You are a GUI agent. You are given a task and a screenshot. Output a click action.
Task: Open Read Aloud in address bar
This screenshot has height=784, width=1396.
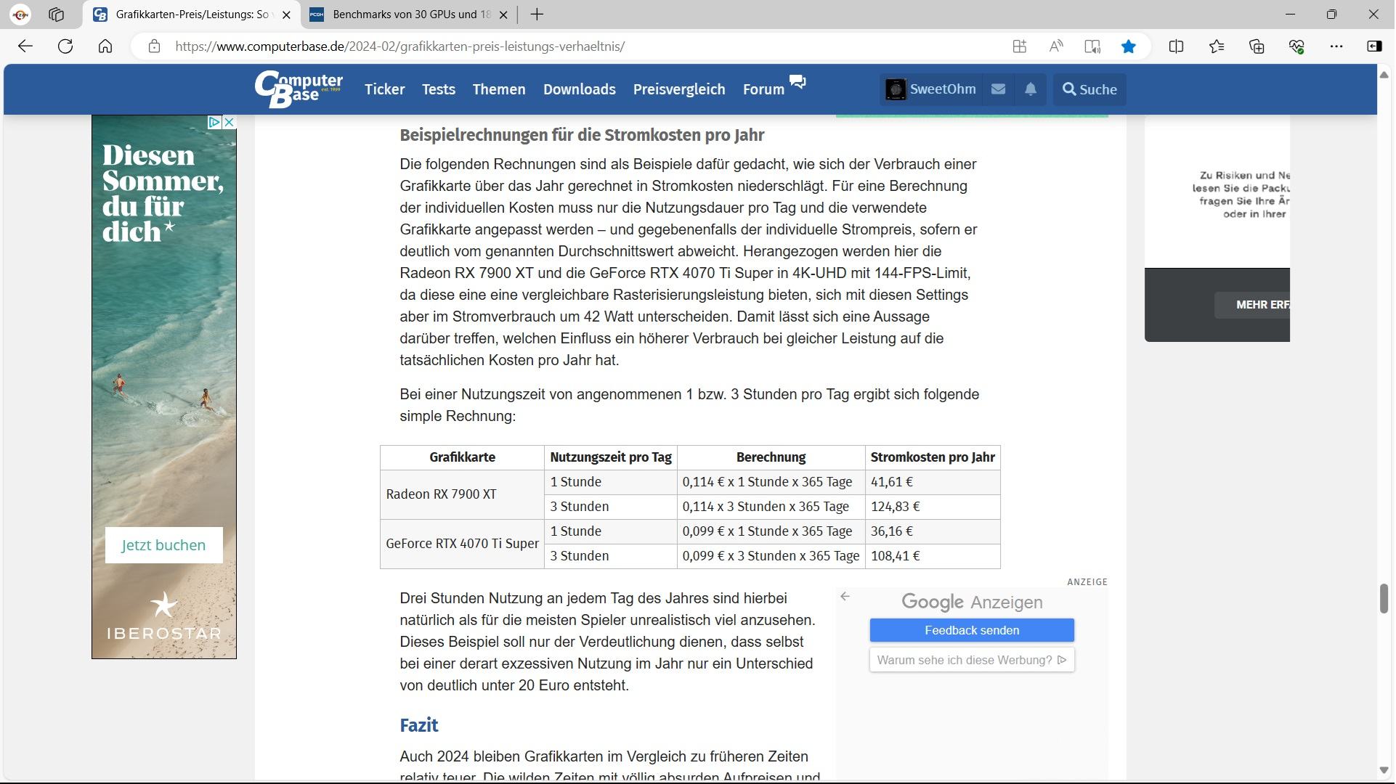(1055, 46)
